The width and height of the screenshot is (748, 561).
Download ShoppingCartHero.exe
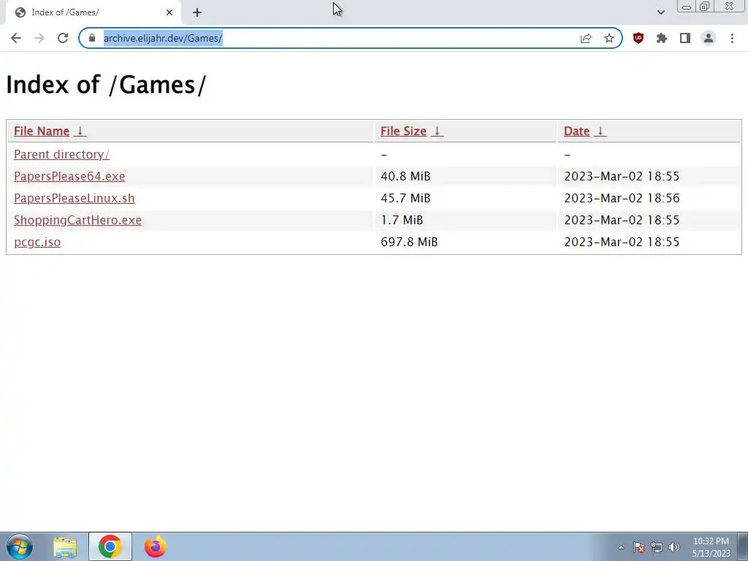click(77, 221)
